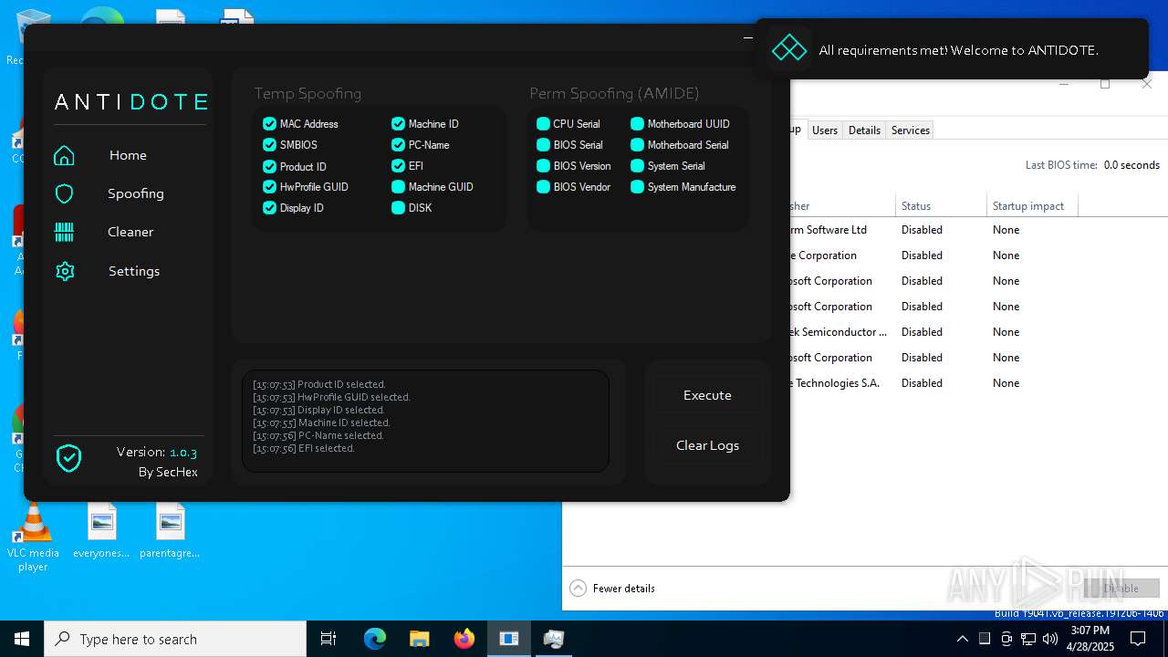1168x657 pixels.
Task: Open Microsoft Edge from the taskbar
Action: (x=375, y=639)
